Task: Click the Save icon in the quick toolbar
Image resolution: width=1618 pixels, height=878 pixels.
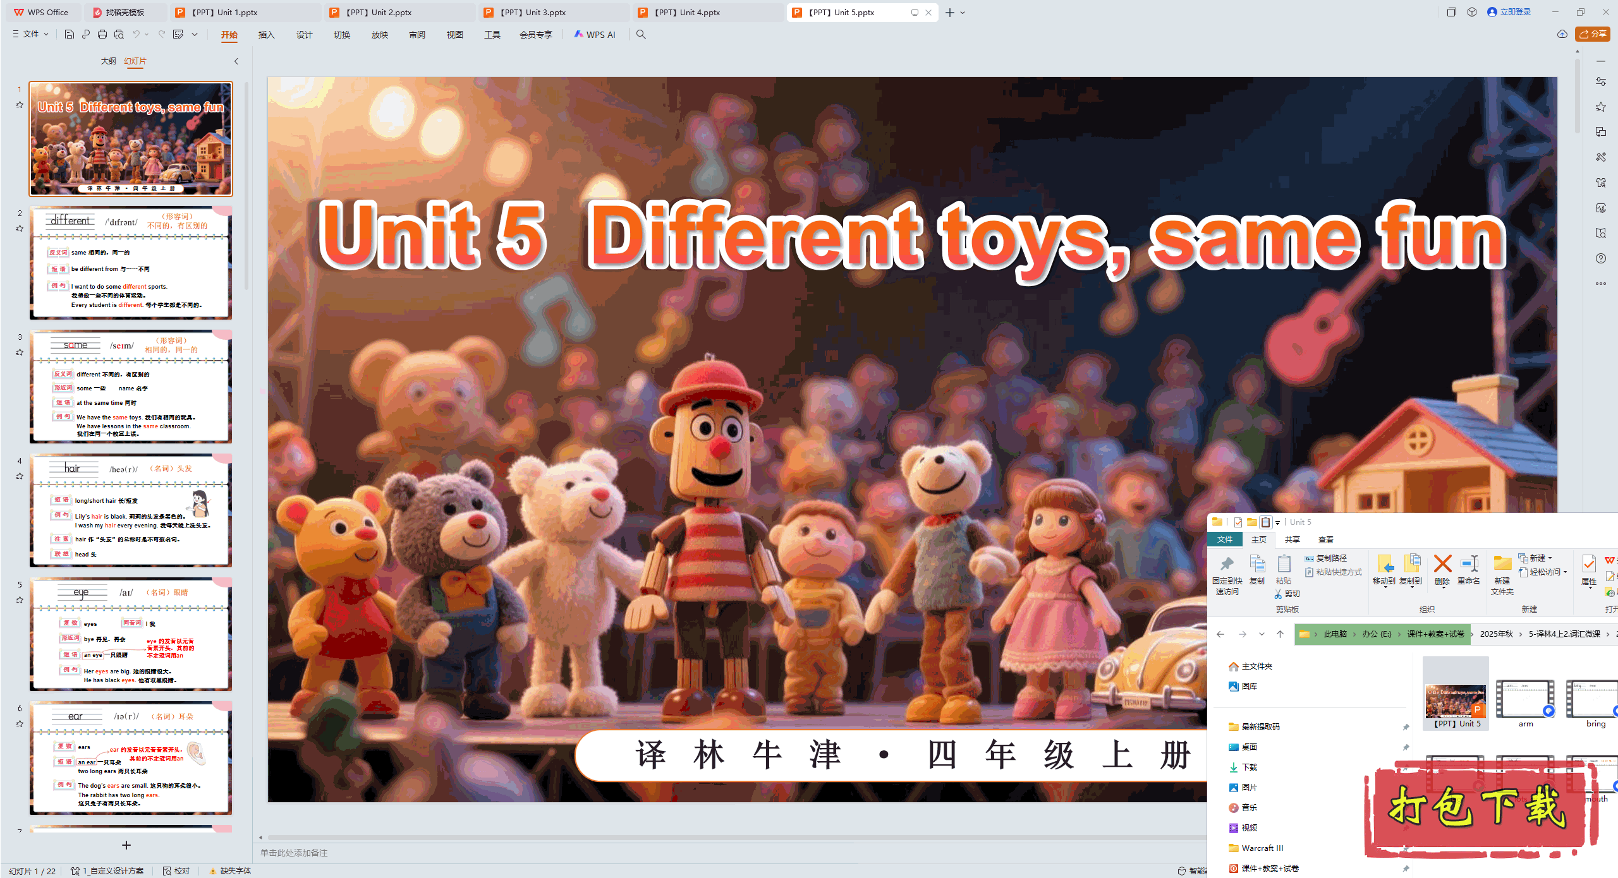Action: [69, 35]
